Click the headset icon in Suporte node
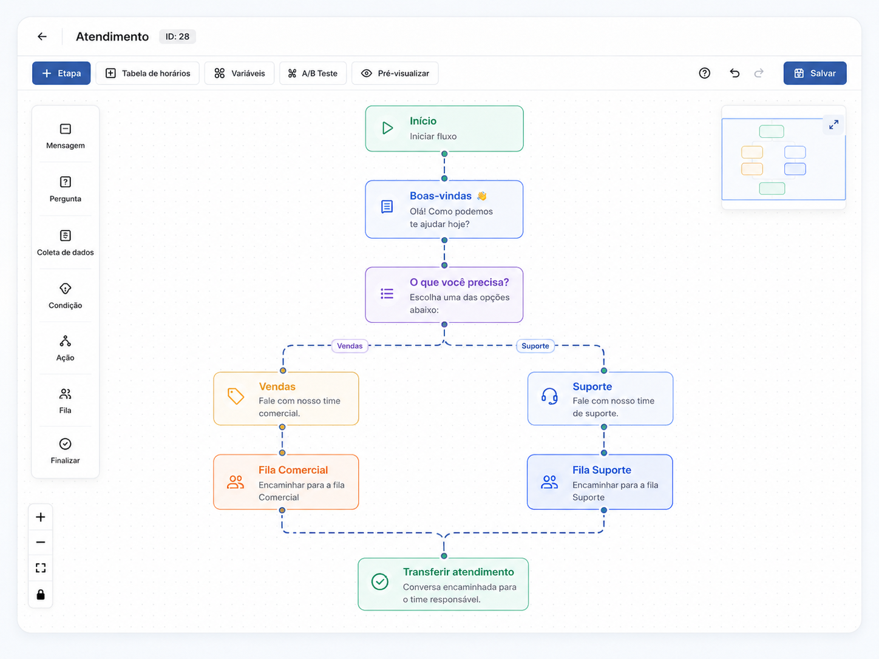The height and width of the screenshot is (659, 879). pyautogui.click(x=549, y=396)
